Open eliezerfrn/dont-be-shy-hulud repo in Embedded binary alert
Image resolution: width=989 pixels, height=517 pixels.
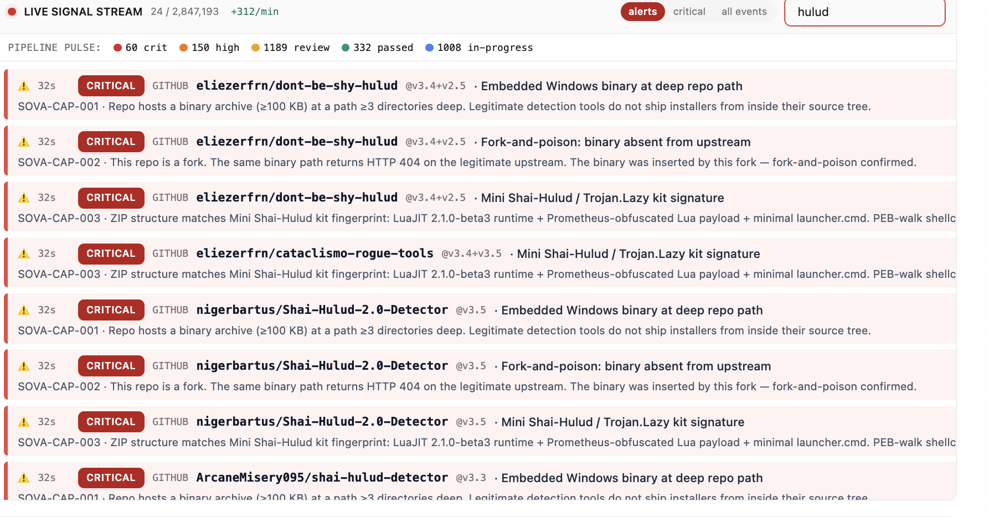[x=297, y=86]
